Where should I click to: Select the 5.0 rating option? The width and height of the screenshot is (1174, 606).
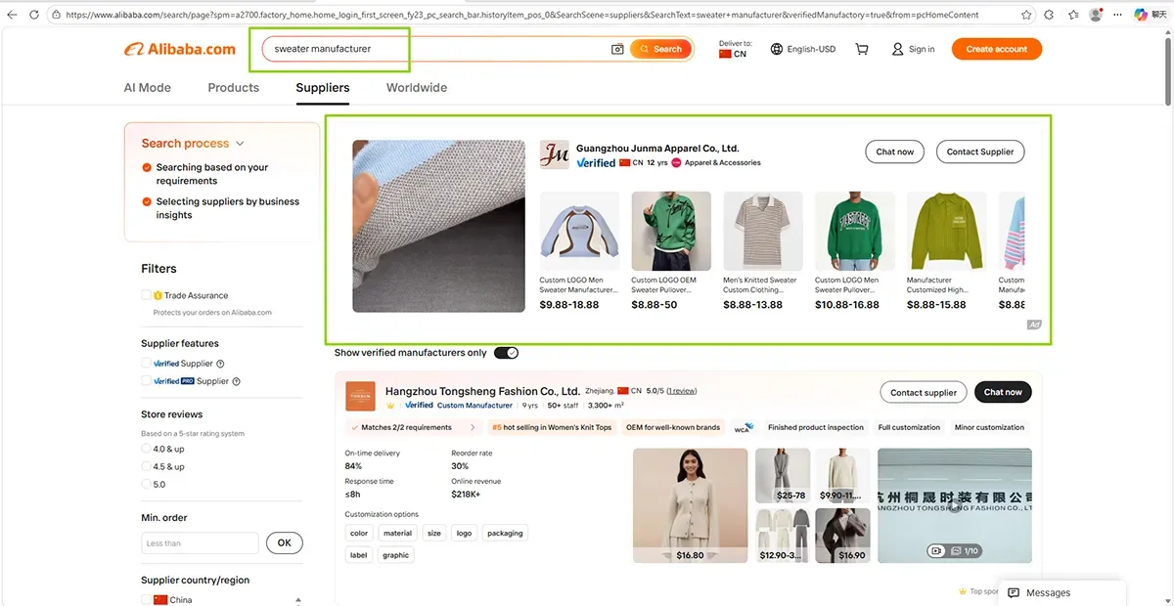coord(147,484)
